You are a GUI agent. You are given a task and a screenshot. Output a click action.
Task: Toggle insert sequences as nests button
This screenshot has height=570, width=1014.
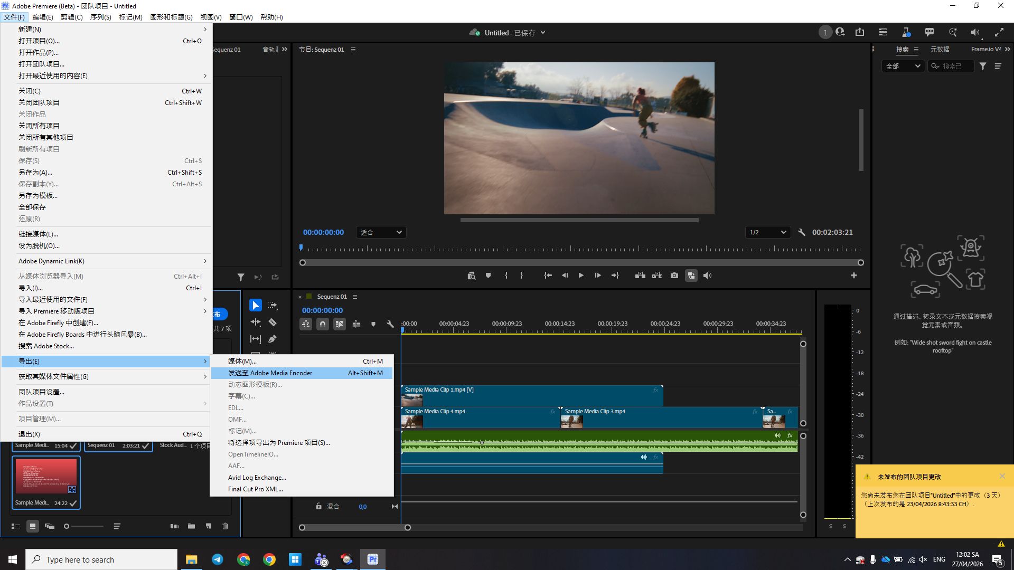pos(306,324)
